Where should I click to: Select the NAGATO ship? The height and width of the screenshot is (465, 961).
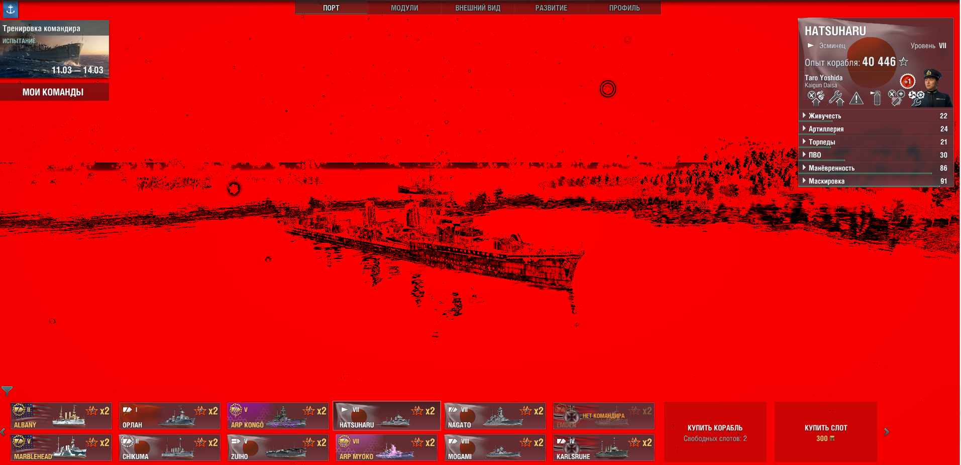[x=495, y=416]
